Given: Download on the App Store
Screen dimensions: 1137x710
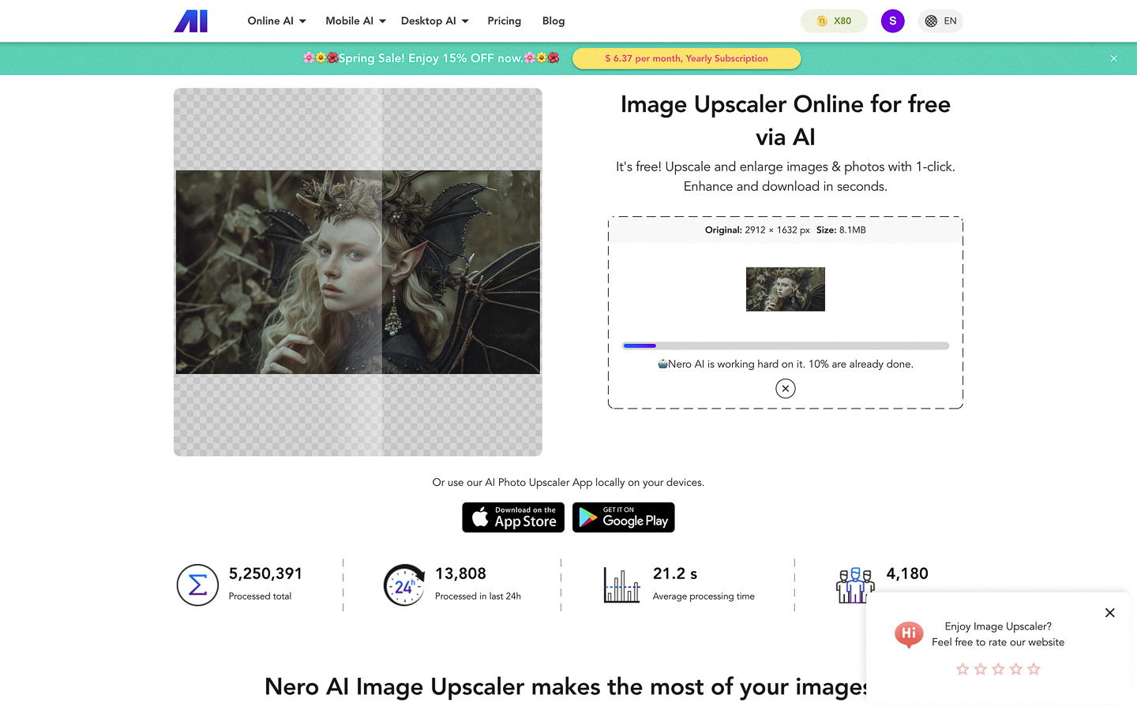Looking at the screenshot, I should coord(513,518).
